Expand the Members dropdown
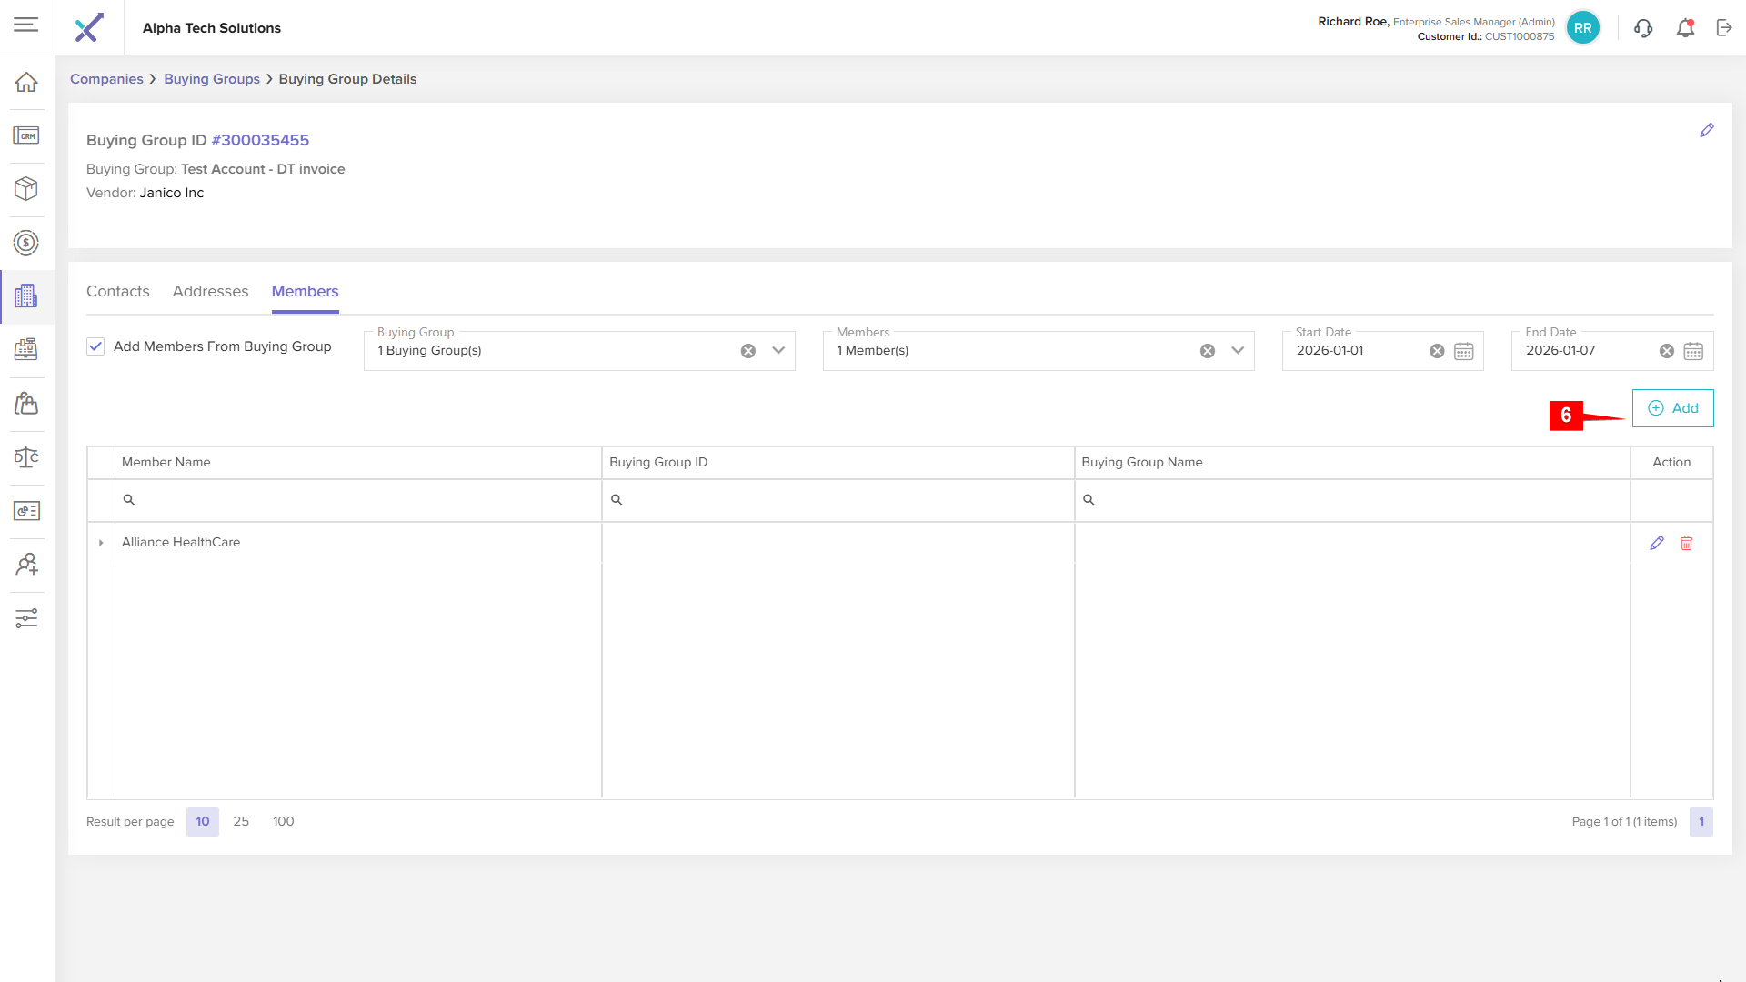Screen dimensions: 1746x982 pos(1237,351)
